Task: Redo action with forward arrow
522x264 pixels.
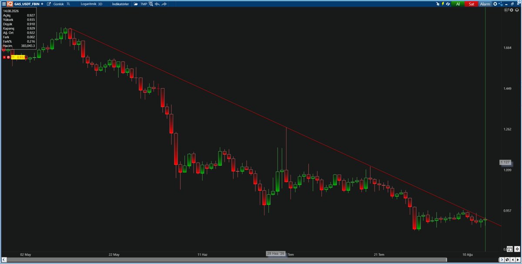Action: click(x=164, y=4)
